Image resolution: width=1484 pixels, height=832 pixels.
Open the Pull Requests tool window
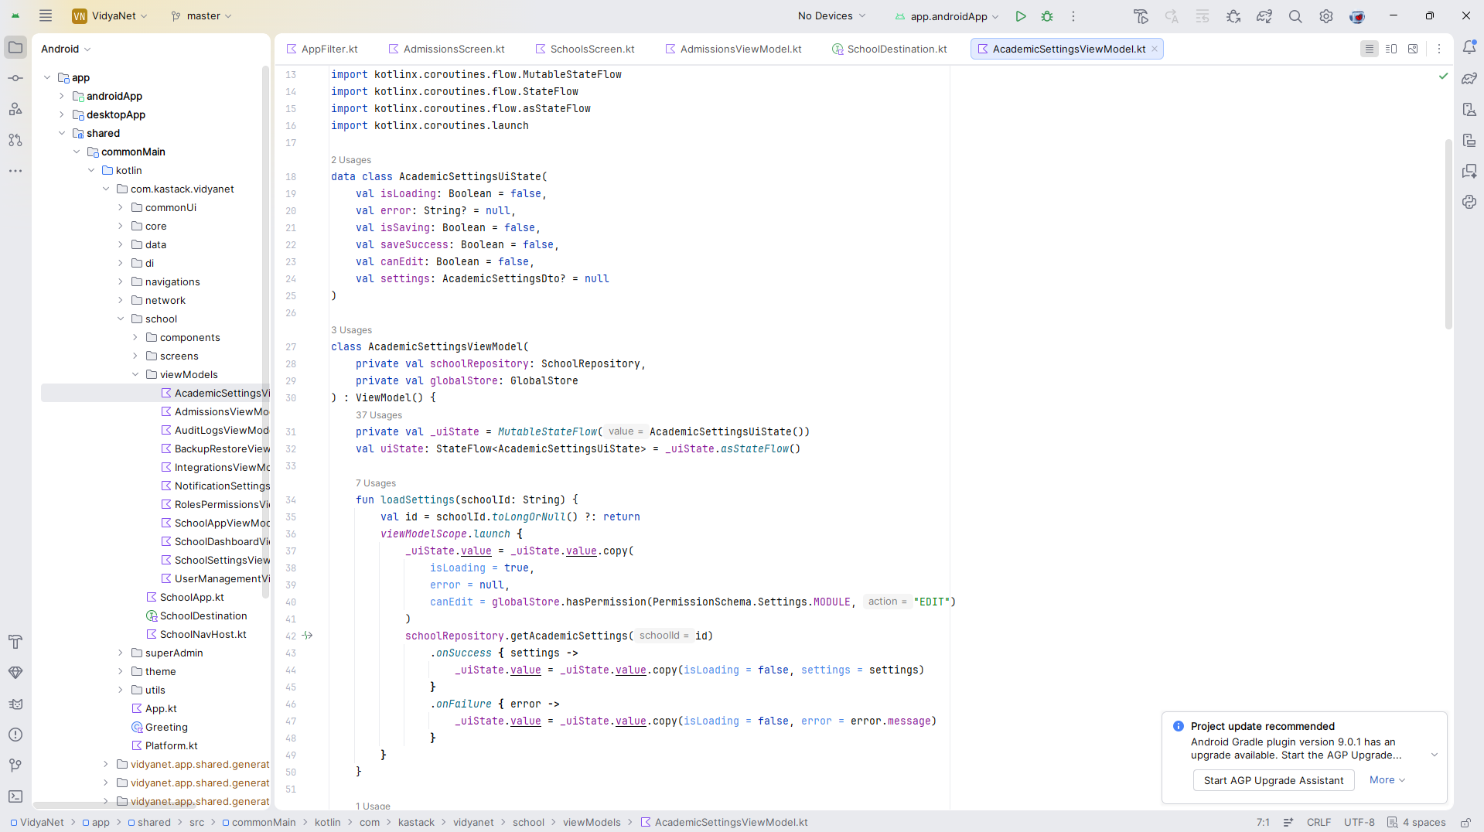15,140
